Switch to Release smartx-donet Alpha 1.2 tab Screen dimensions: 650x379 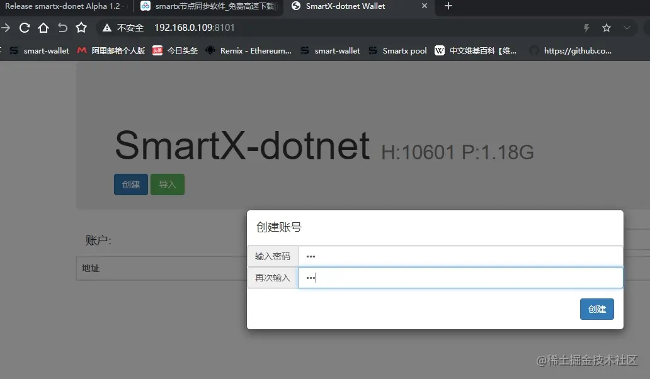coord(64,6)
